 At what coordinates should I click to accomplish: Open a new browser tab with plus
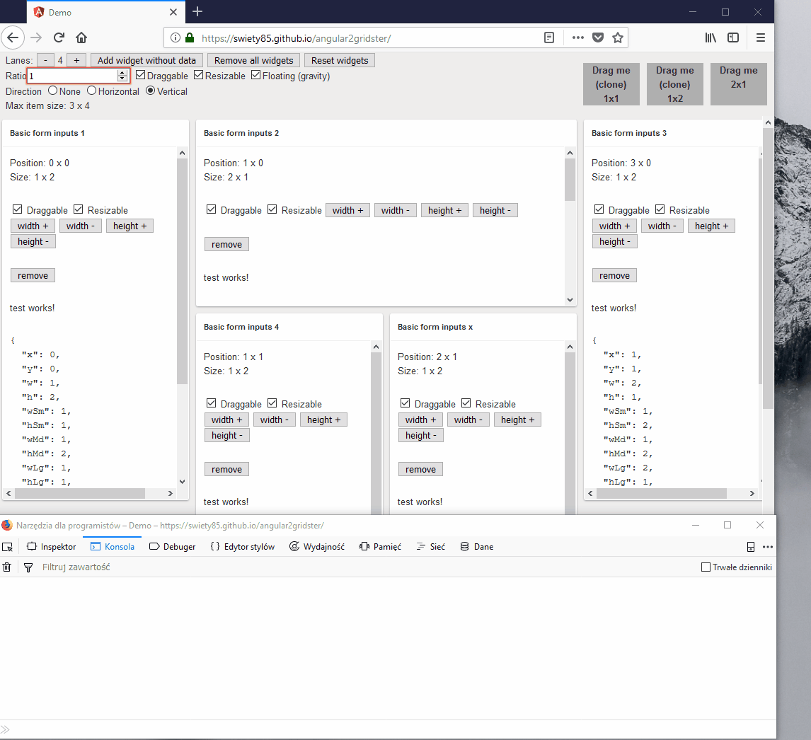pyautogui.click(x=197, y=11)
